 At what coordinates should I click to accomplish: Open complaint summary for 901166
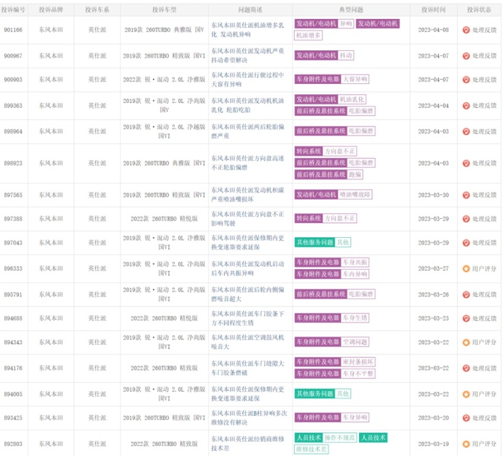[247, 30]
